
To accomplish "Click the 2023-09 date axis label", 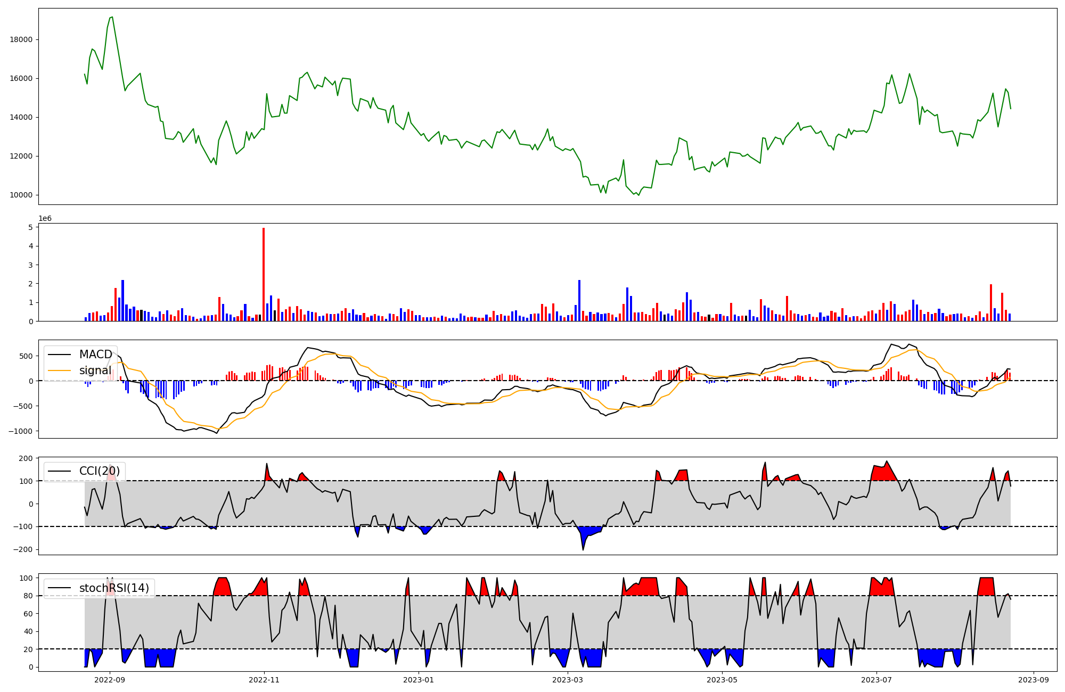I will [x=1034, y=680].
